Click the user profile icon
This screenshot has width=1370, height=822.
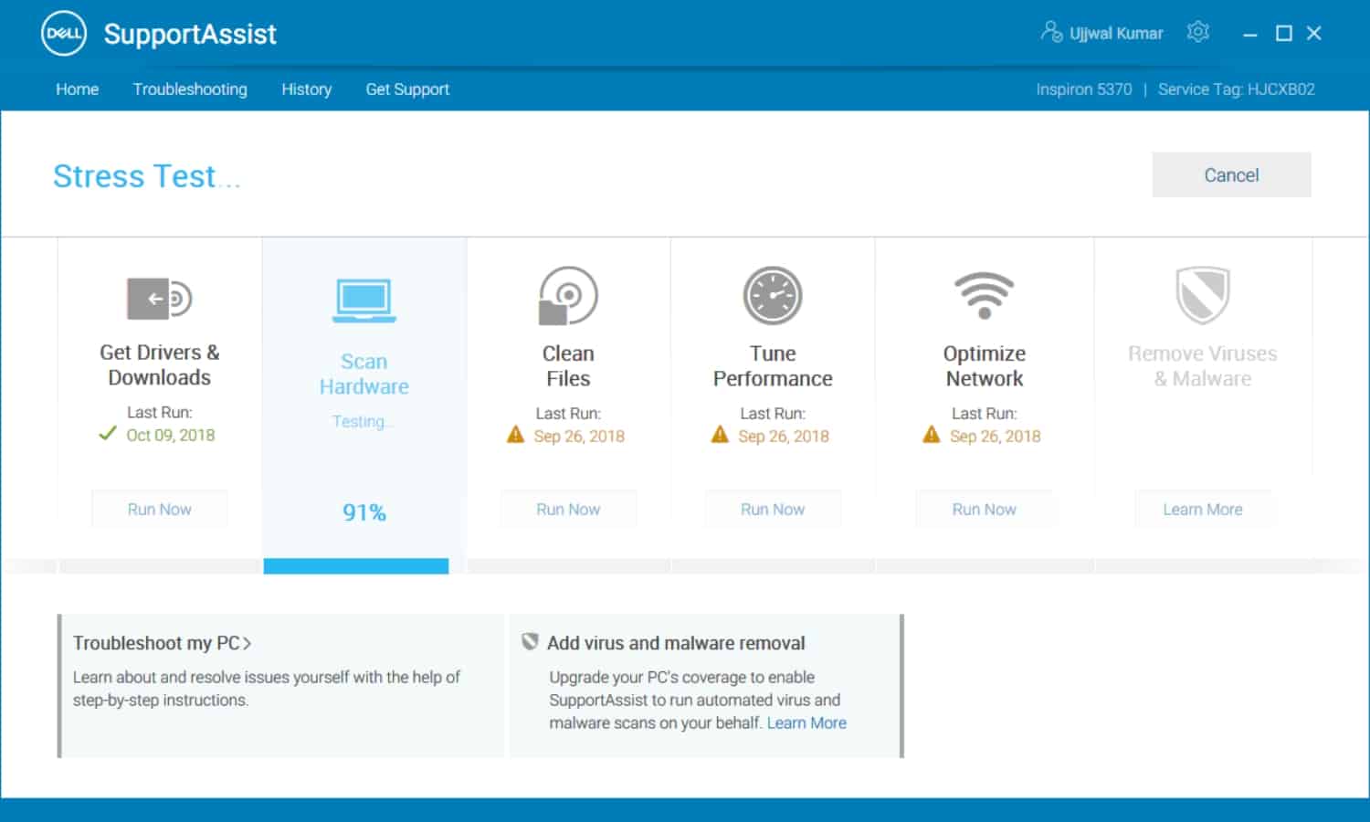click(x=1051, y=32)
